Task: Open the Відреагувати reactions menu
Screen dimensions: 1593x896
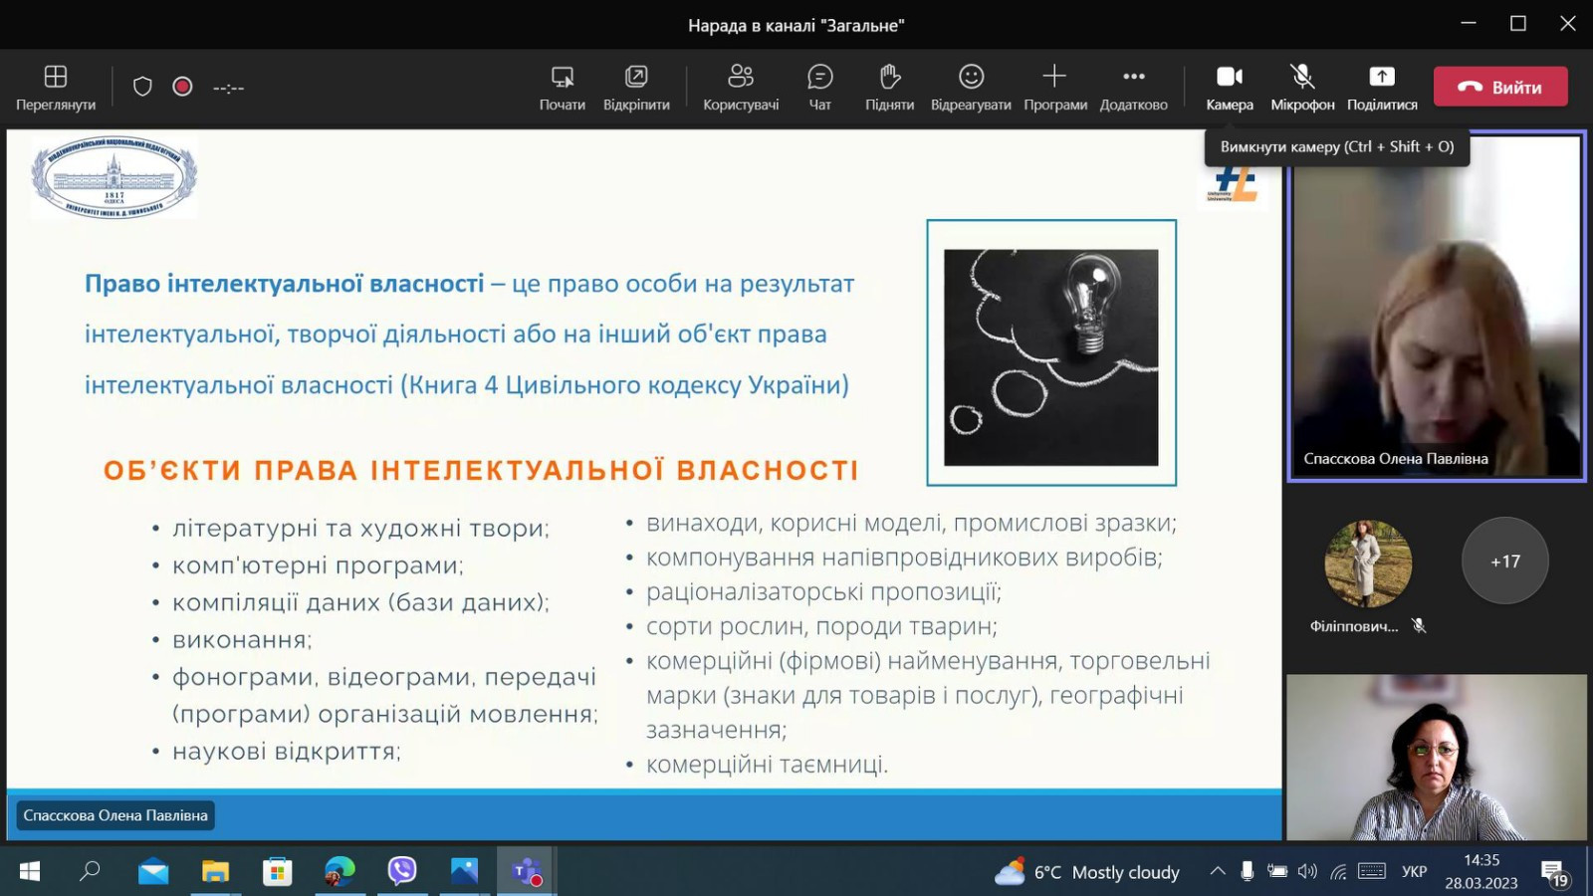Action: [971, 87]
